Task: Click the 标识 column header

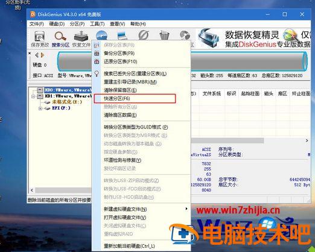Action: coord(231,93)
